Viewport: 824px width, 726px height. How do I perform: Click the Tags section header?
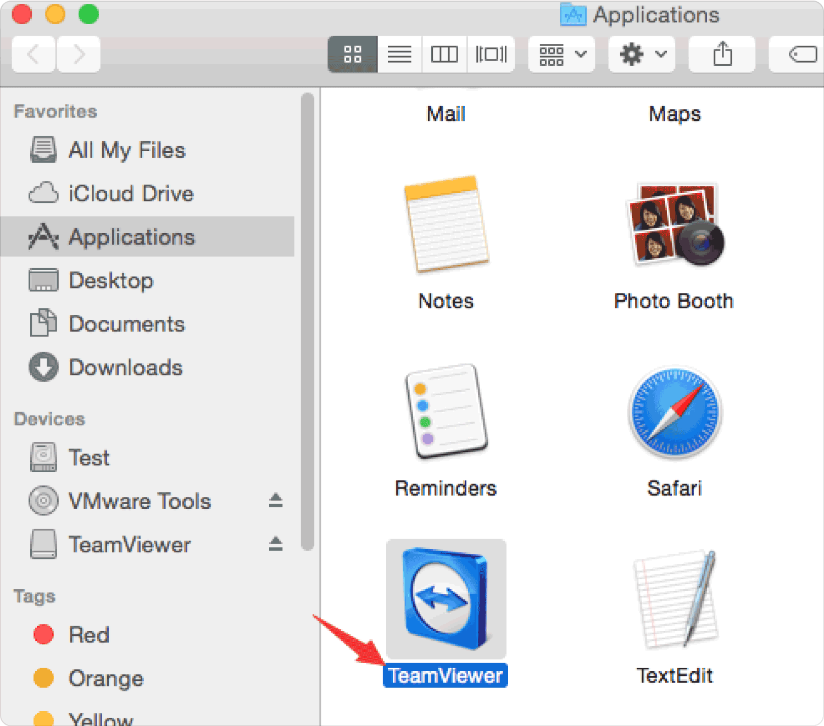(35, 596)
